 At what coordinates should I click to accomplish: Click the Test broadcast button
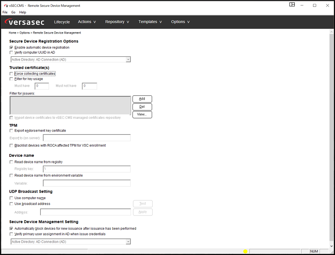(x=143, y=204)
